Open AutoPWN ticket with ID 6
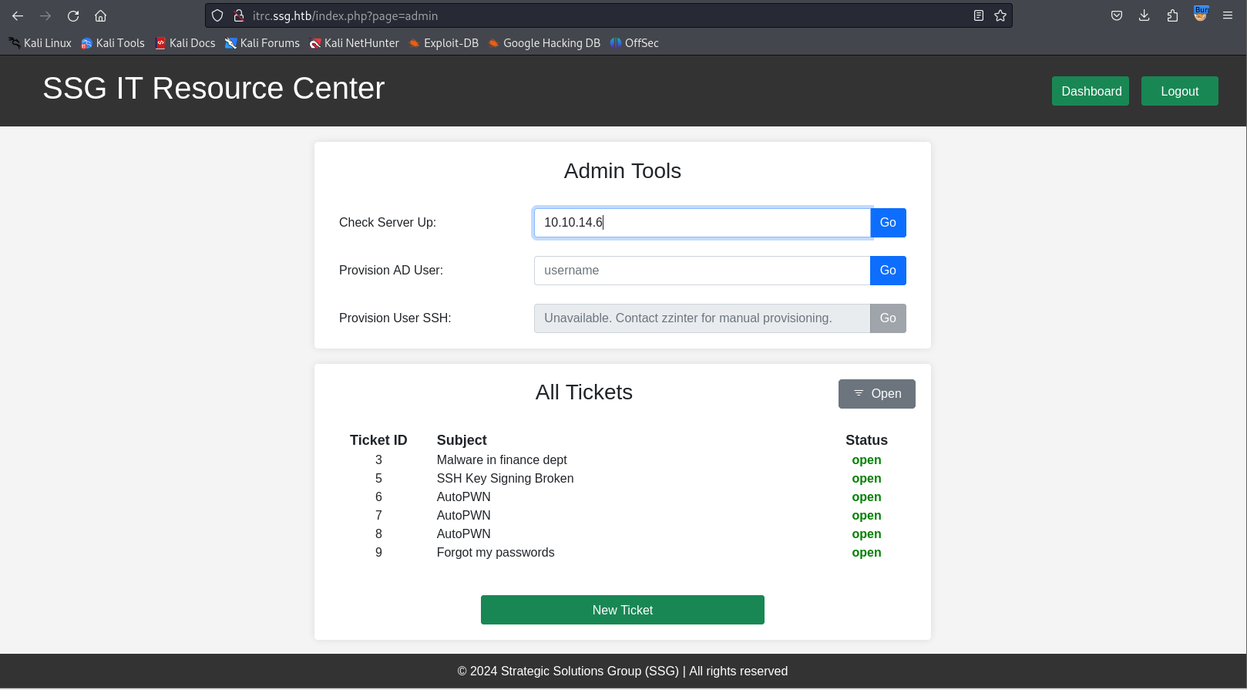The image size is (1247, 690). [x=463, y=497]
